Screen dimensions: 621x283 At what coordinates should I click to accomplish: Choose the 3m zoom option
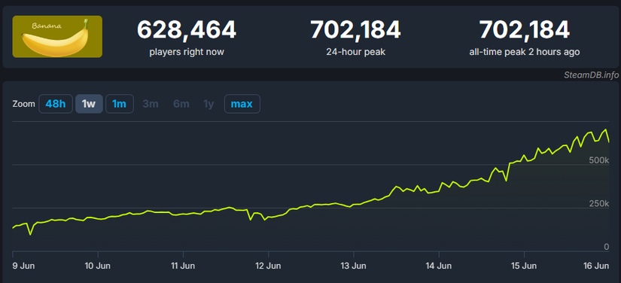151,104
